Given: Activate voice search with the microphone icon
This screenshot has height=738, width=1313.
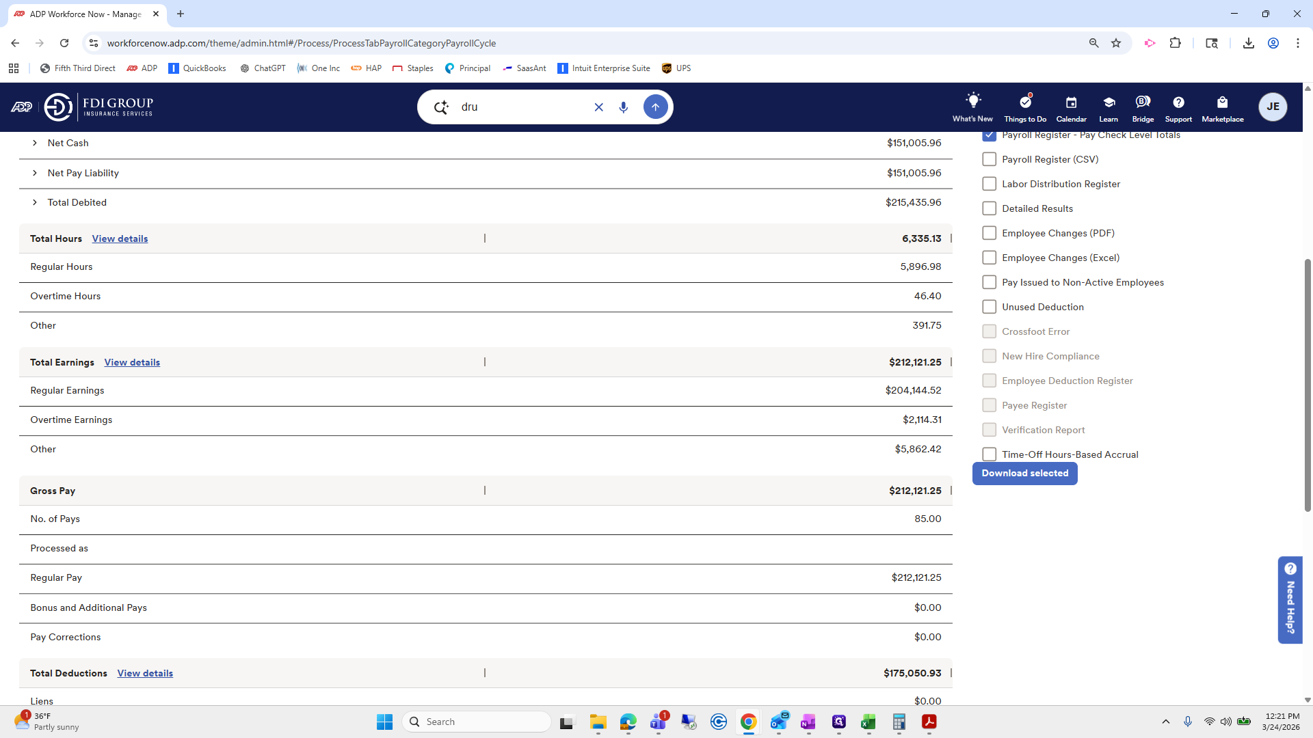Looking at the screenshot, I should pyautogui.click(x=623, y=107).
